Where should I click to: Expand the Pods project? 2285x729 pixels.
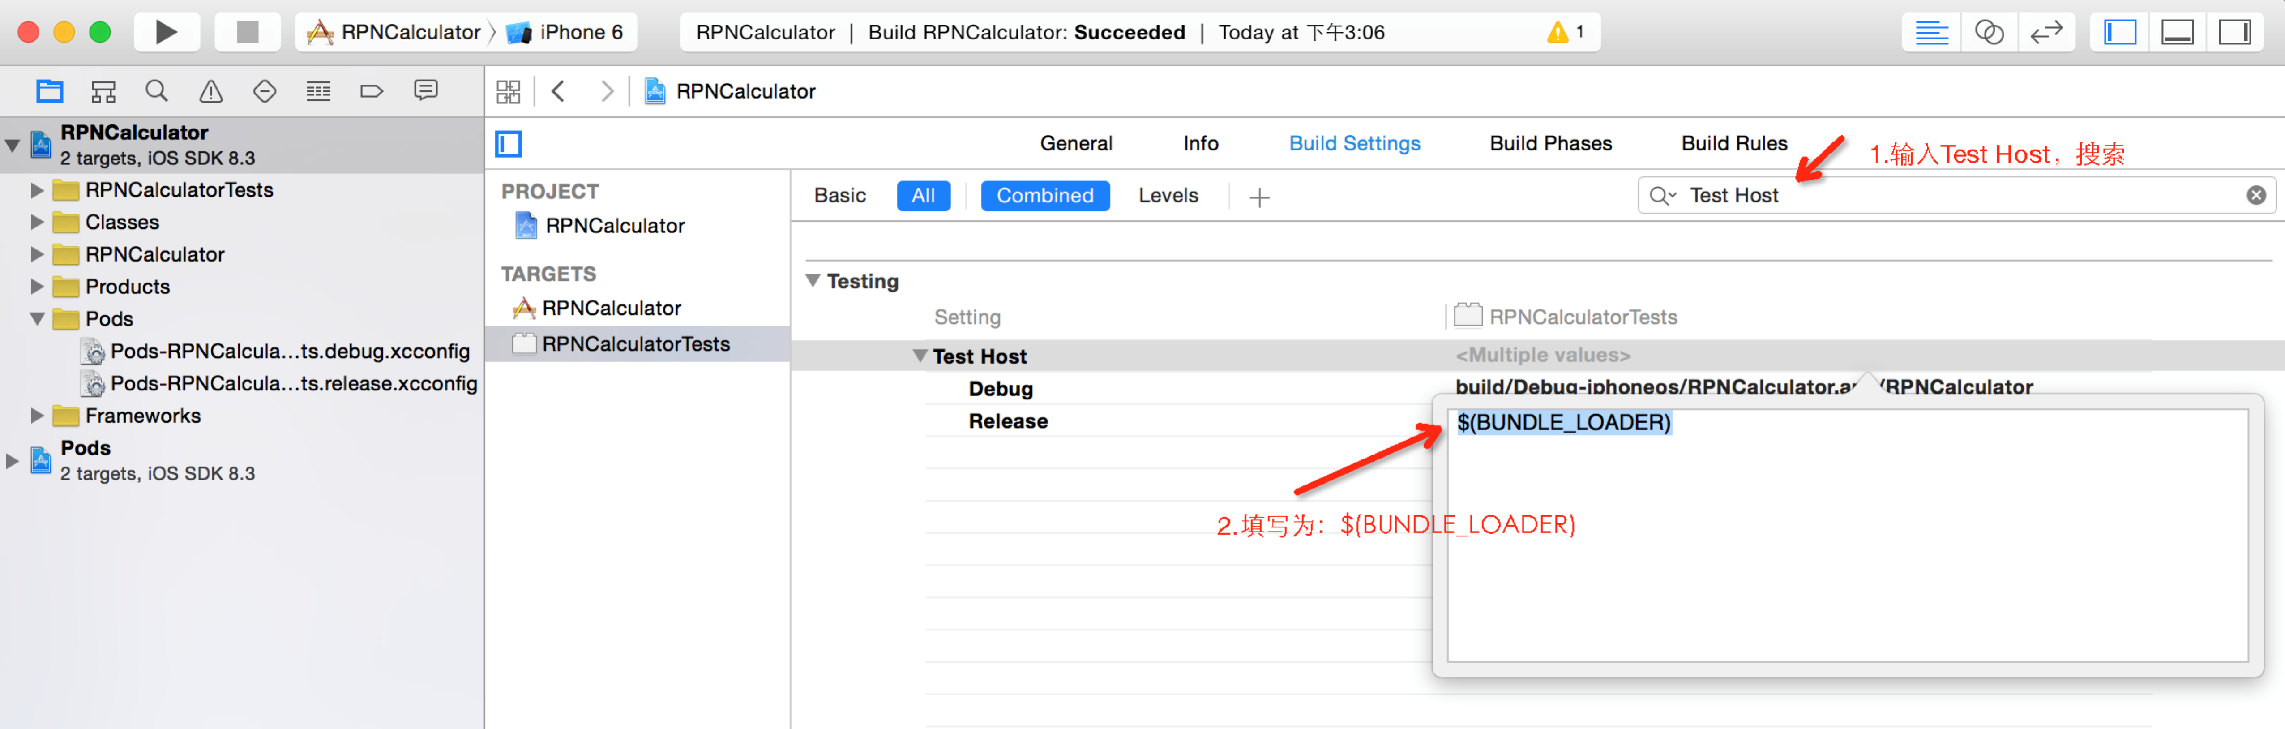point(13,460)
